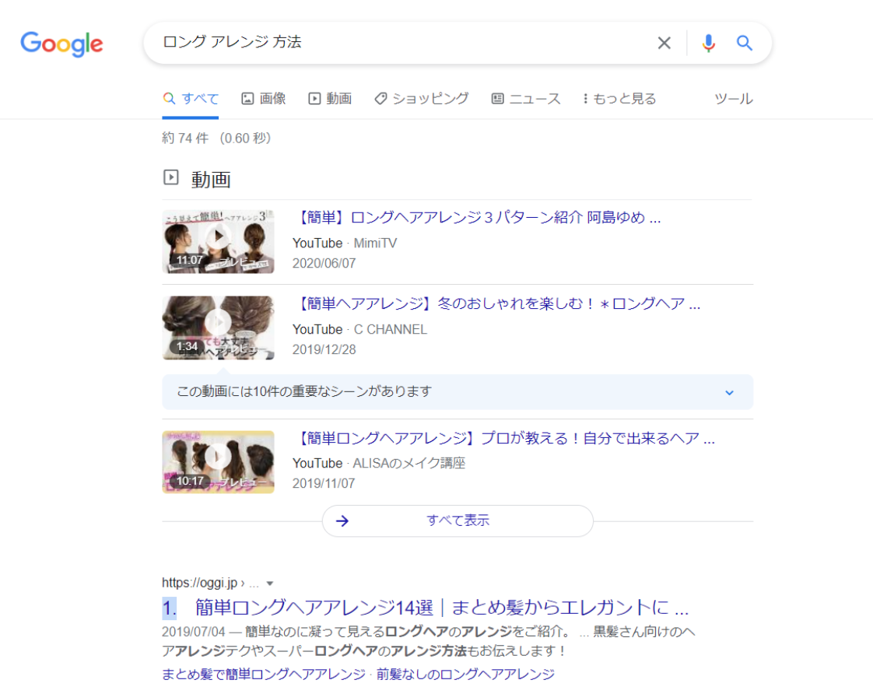
Task: Go to the ニュース tab
Action: [526, 99]
